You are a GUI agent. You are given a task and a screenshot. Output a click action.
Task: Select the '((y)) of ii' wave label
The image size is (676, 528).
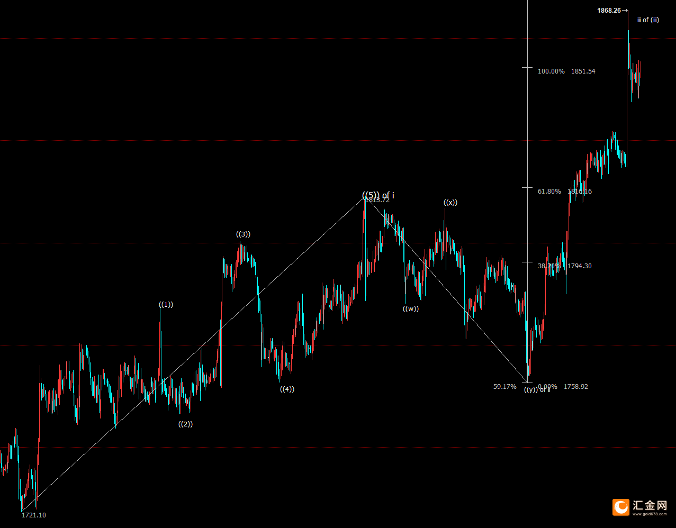[537, 390]
